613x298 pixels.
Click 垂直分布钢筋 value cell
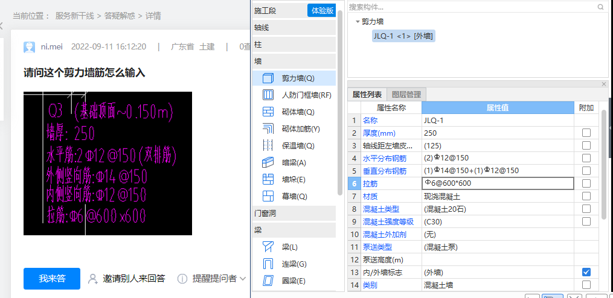coord(498,171)
